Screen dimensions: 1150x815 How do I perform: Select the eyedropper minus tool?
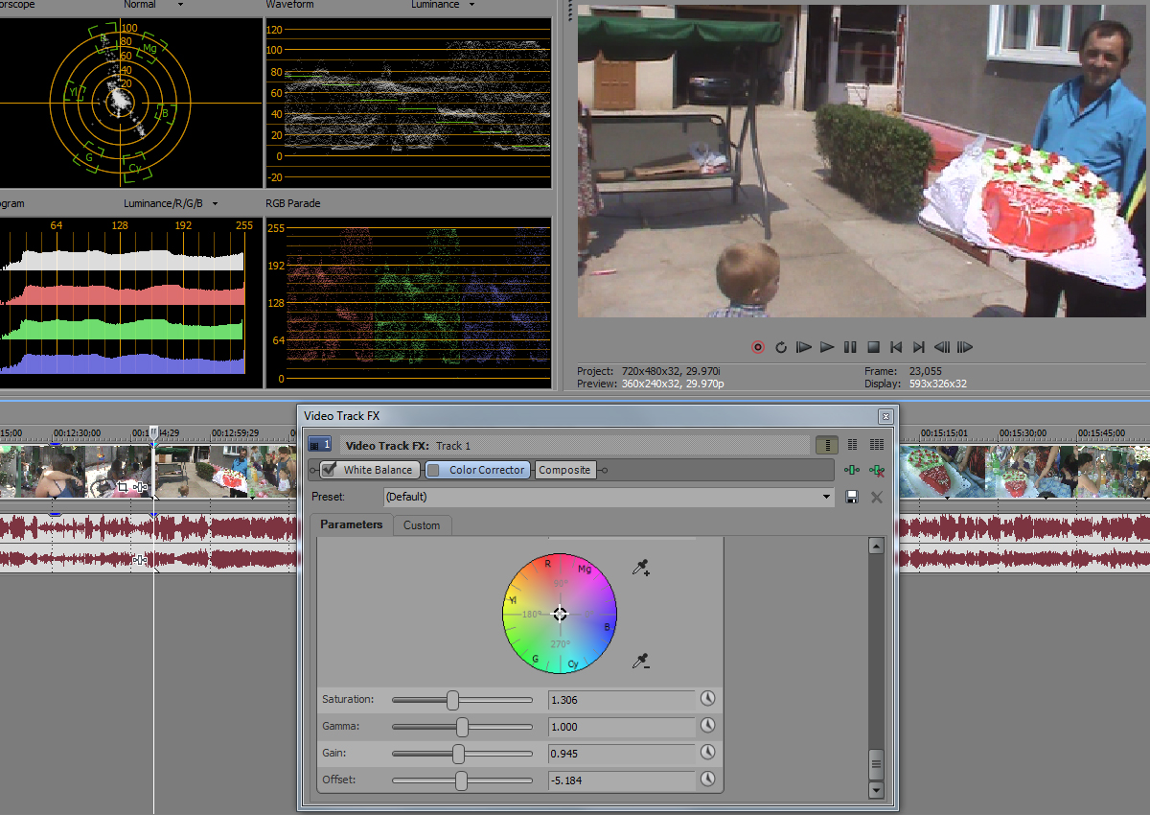(x=641, y=661)
